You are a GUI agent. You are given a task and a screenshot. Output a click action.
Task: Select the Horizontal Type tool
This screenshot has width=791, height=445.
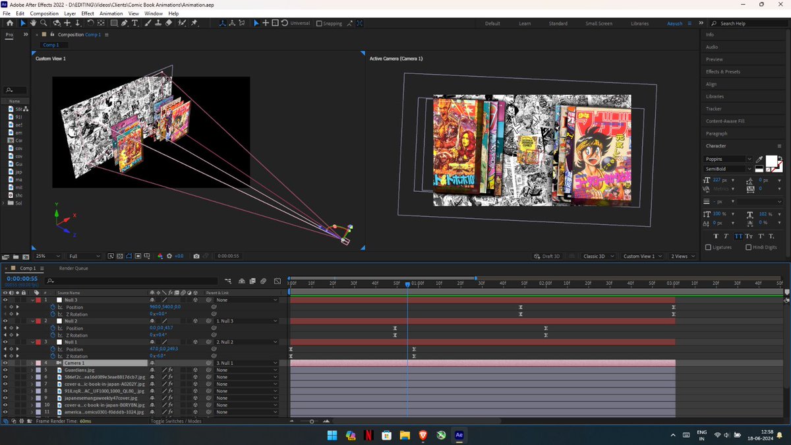[135, 23]
